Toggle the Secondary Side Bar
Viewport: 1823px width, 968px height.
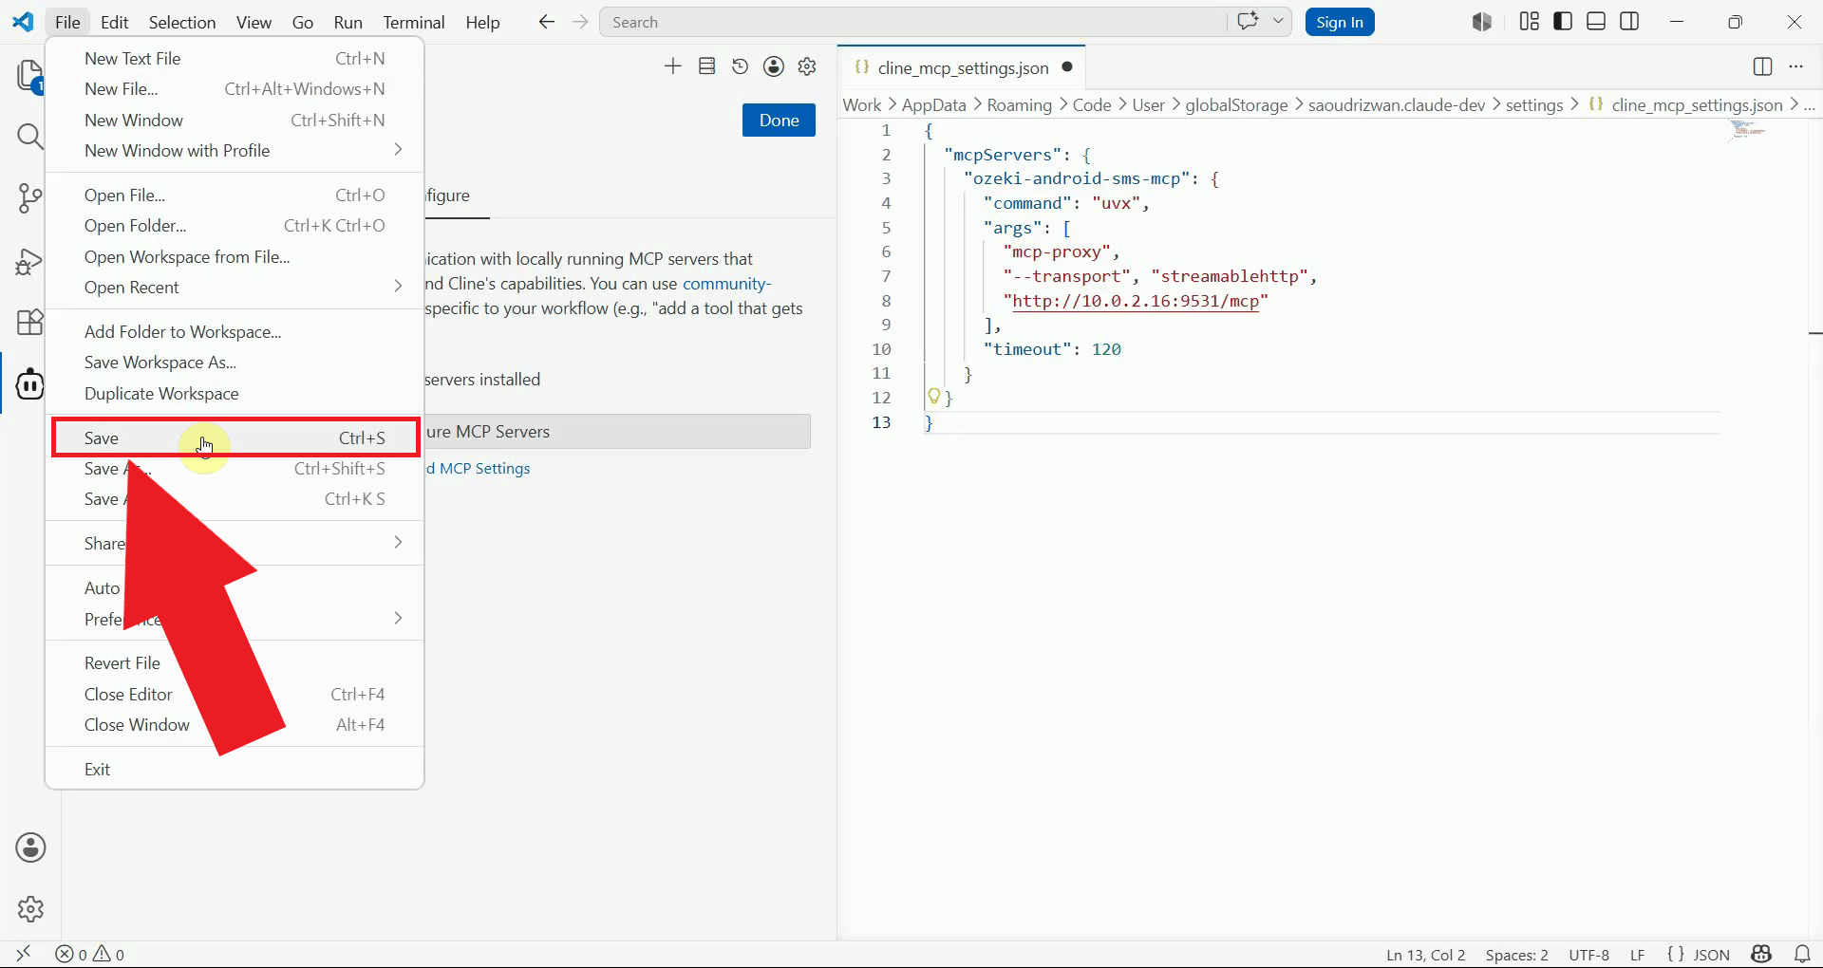(1630, 22)
